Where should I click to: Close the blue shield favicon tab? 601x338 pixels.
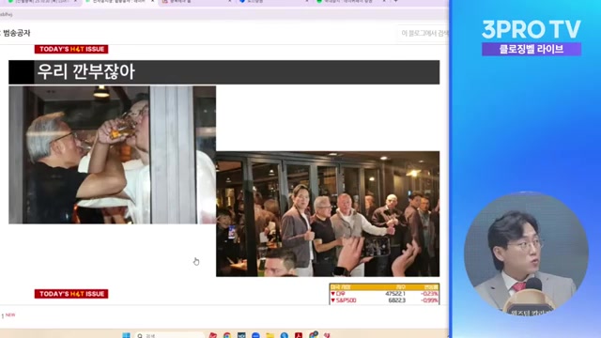pyautogui.click(x=307, y=2)
